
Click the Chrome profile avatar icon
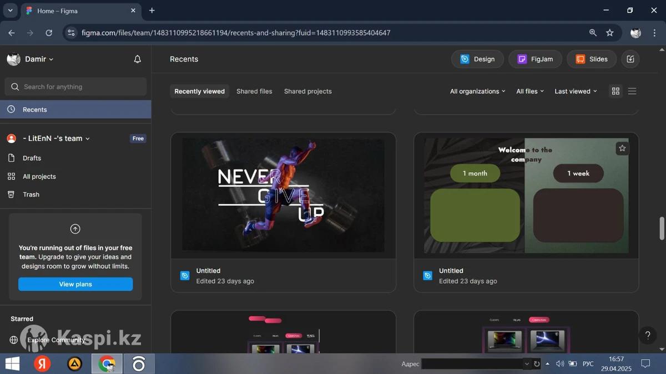(x=636, y=33)
